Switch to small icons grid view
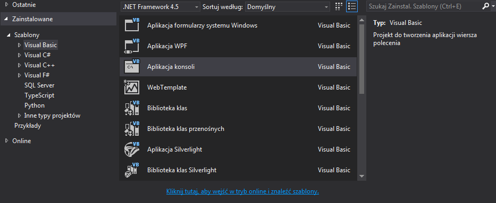The width and height of the screenshot is (496, 203). pyautogui.click(x=339, y=6)
